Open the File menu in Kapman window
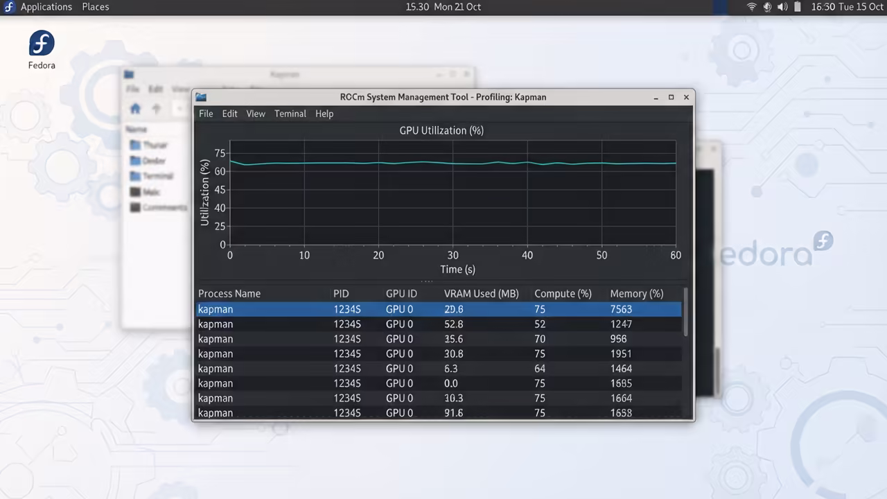 (x=132, y=89)
